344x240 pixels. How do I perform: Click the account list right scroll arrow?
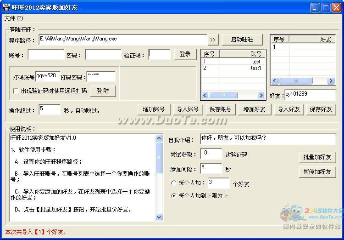pos(261,96)
